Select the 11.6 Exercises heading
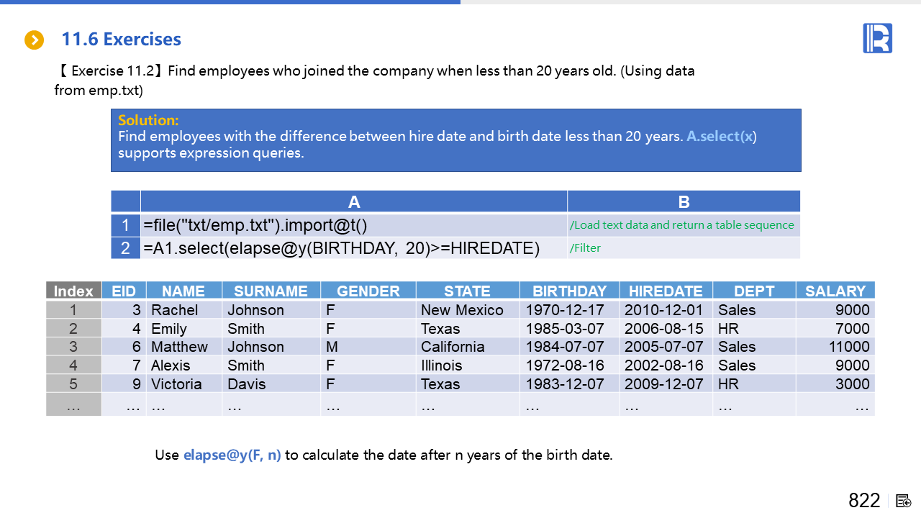 [121, 40]
